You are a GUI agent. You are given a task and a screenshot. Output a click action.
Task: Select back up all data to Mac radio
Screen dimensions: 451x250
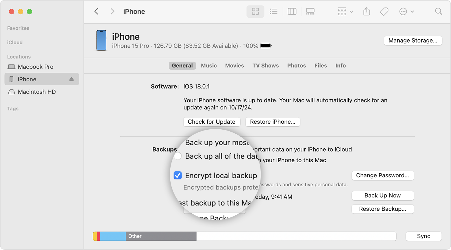pos(178,156)
